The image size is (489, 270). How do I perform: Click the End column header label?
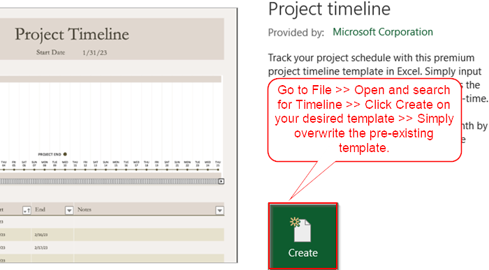point(41,209)
